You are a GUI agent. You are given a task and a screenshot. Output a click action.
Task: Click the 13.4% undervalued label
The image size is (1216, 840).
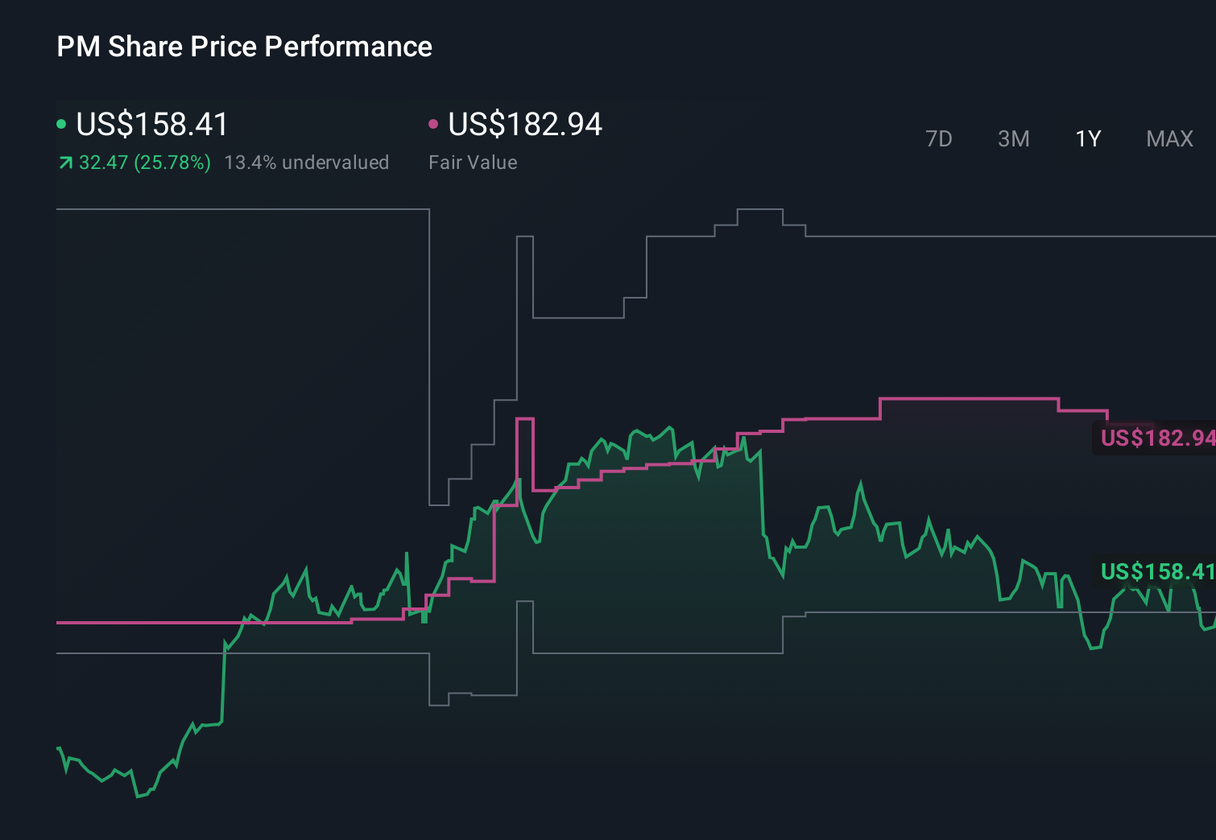(x=308, y=162)
